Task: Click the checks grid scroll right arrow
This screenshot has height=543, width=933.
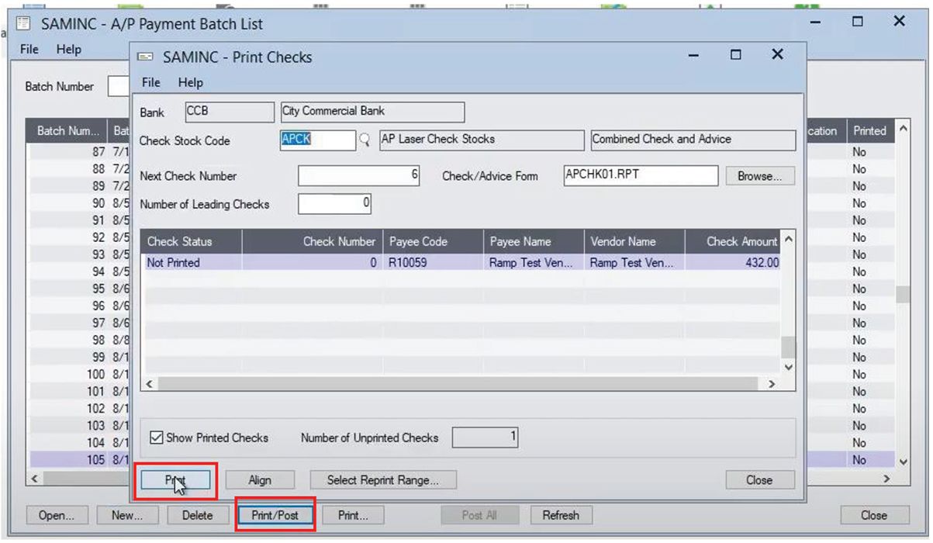Action: tap(772, 383)
